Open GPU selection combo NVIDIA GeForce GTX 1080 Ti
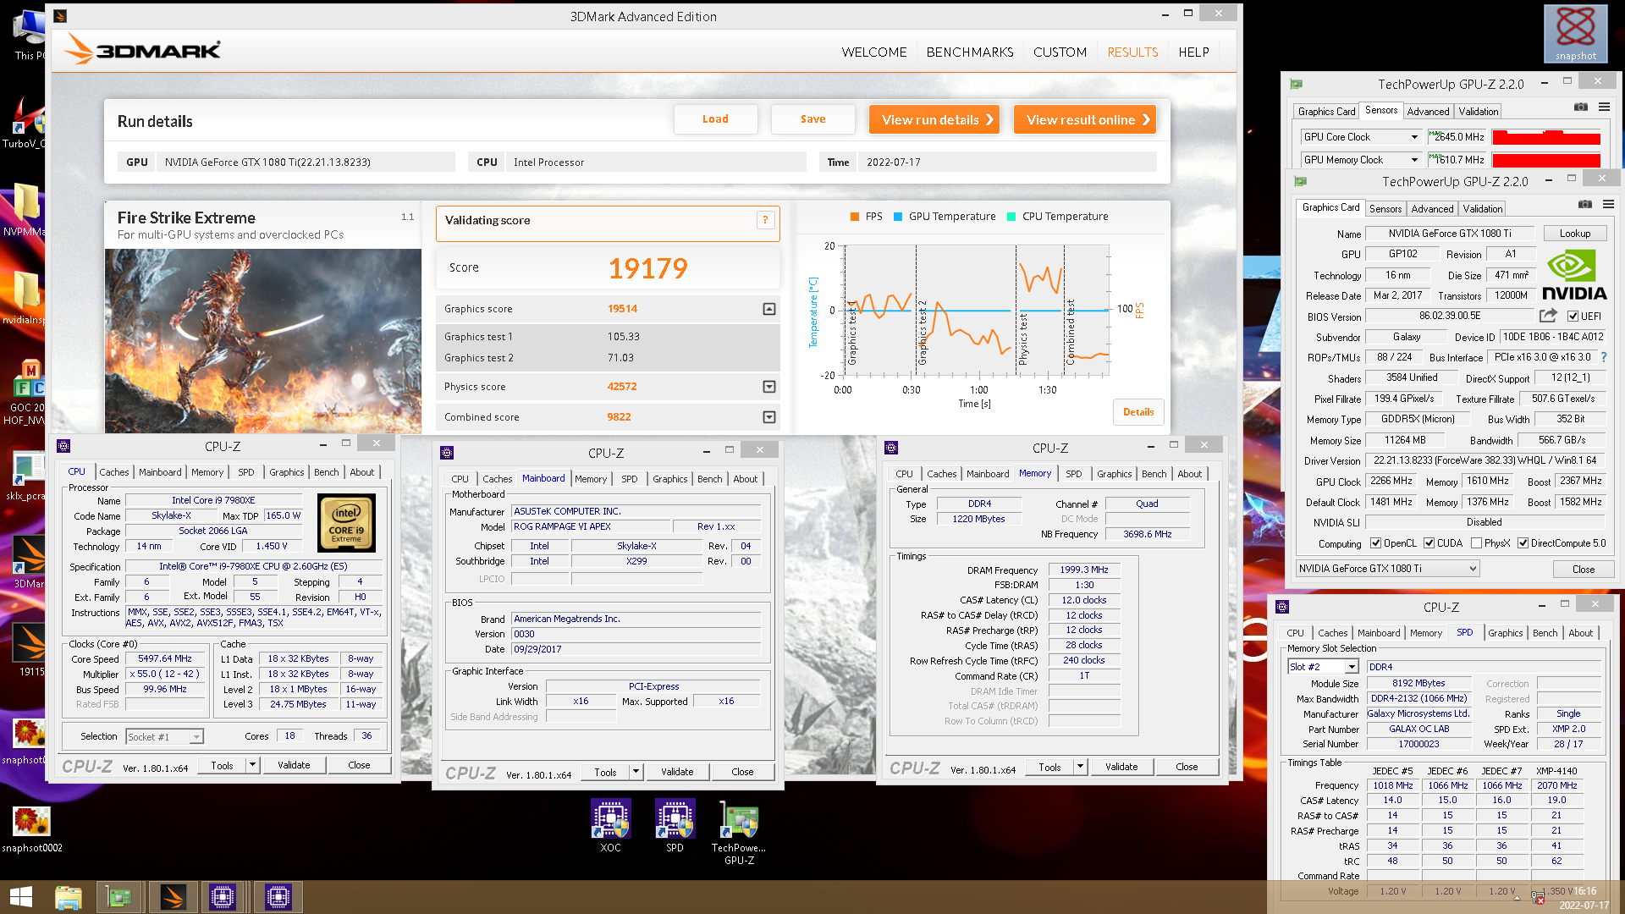Image resolution: width=1625 pixels, height=914 pixels. (1387, 569)
